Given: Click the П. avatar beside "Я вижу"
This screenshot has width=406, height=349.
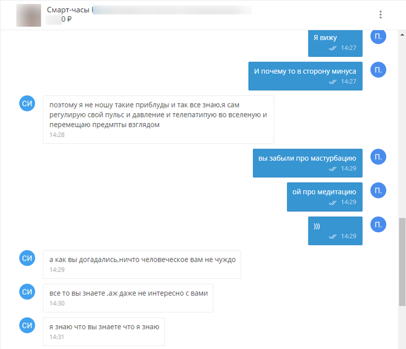Looking at the screenshot, I should coord(378,37).
